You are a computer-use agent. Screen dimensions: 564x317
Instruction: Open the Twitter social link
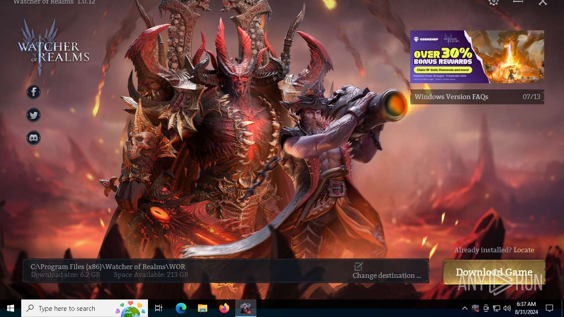pos(33,115)
